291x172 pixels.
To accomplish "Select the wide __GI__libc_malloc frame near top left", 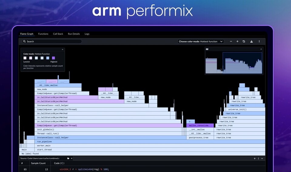I will (x=58, y=85).
